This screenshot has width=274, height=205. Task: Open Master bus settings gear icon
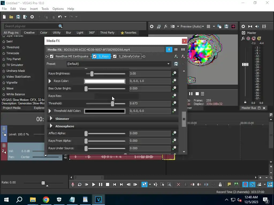tap(243, 26)
